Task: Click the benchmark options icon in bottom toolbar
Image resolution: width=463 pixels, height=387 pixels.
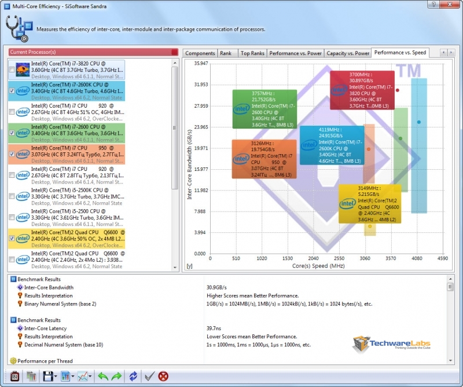Action: click(15, 376)
